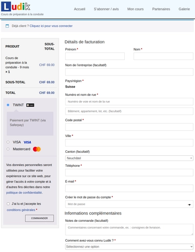Click the TWINT payment logo icon

click(x=30, y=105)
